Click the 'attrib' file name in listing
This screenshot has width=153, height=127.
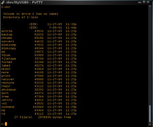coord(7,31)
